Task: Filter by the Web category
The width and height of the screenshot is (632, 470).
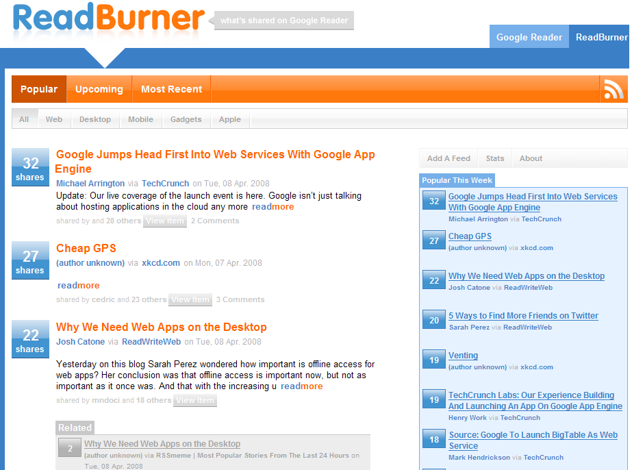Action: tap(54, 119)
